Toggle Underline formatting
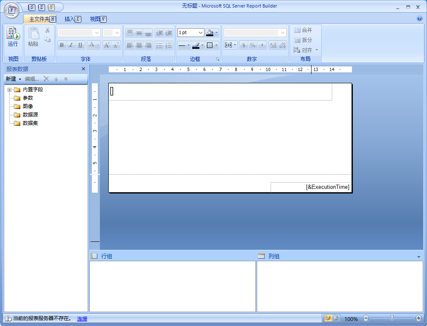 81,45
